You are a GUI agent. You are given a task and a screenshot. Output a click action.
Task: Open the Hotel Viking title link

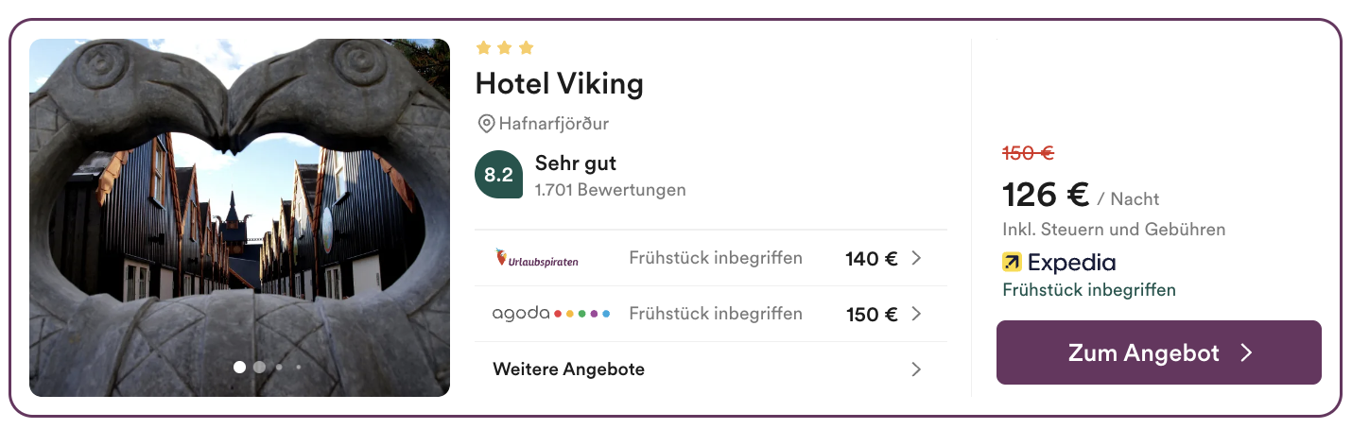[x=559, y=84]
